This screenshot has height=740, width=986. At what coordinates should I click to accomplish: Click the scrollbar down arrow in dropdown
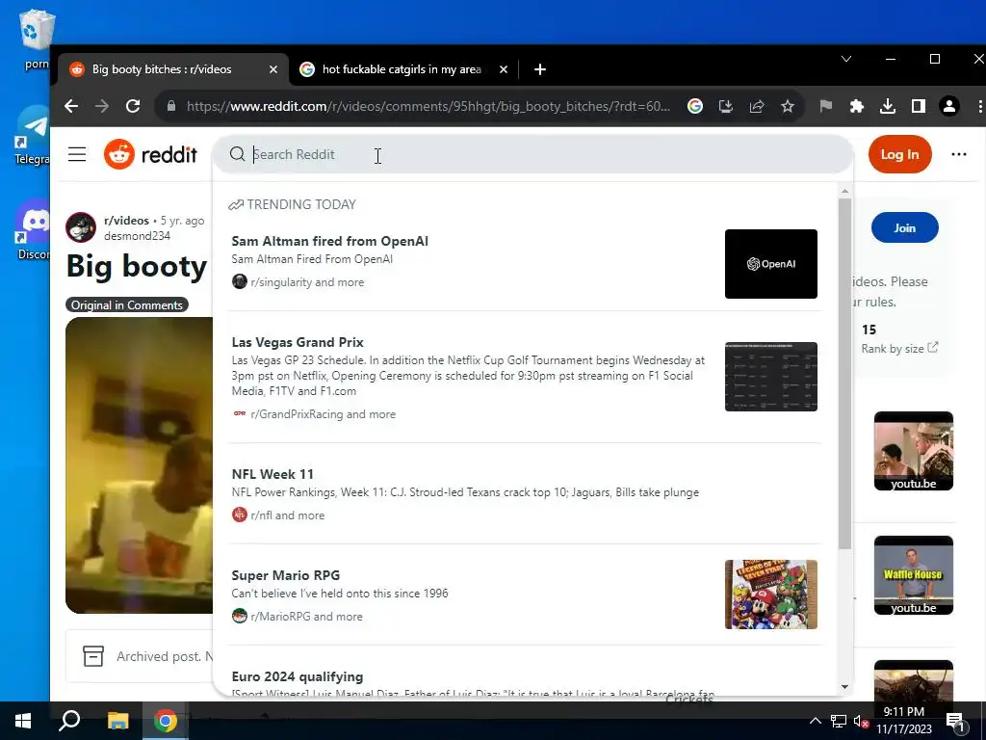[x=844, y=686]
